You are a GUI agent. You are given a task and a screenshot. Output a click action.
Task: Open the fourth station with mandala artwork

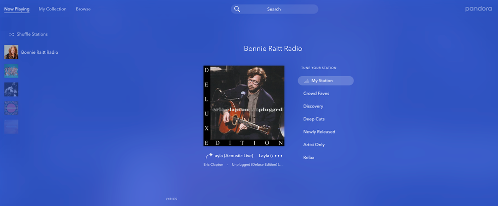tap(11, 108)
